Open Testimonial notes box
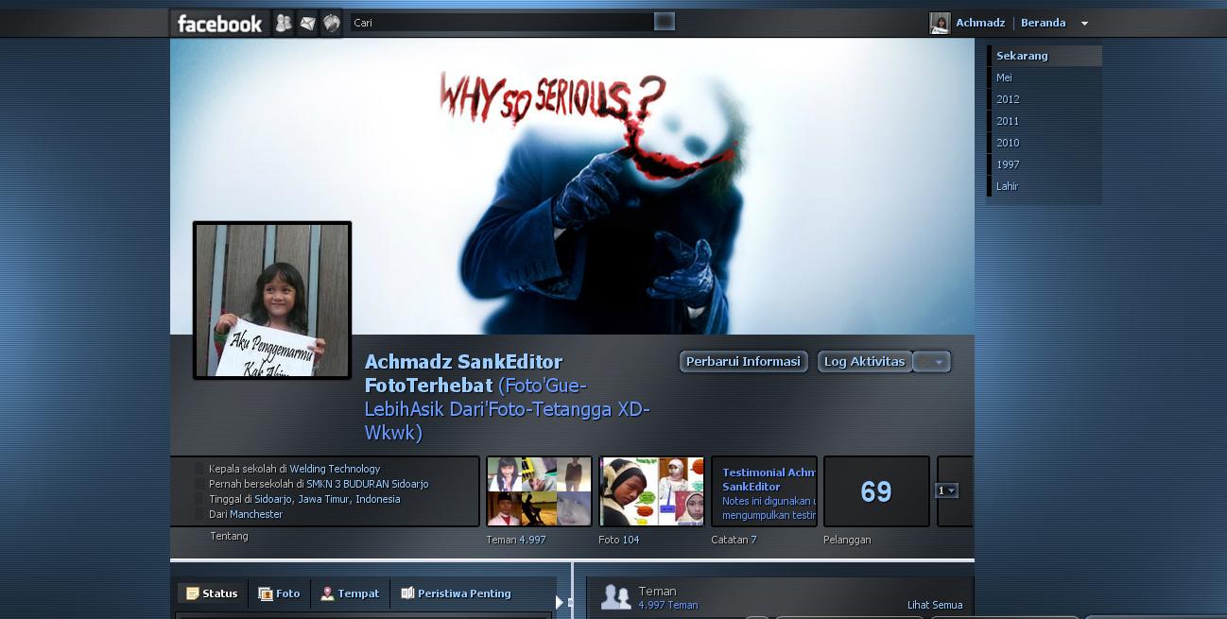Viewport: 1227px width, 619px height. (764, 491)
